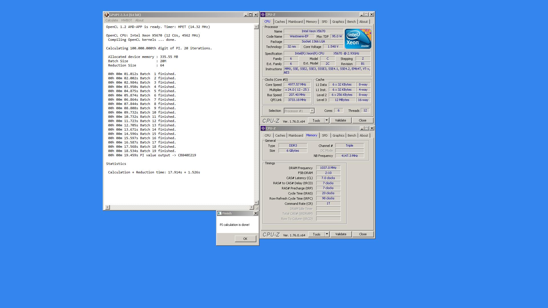This screenshot has width=548, height=308.
Task: Switch to Mainboard tab in upper CPU-Z window
Action: [295, 22]
